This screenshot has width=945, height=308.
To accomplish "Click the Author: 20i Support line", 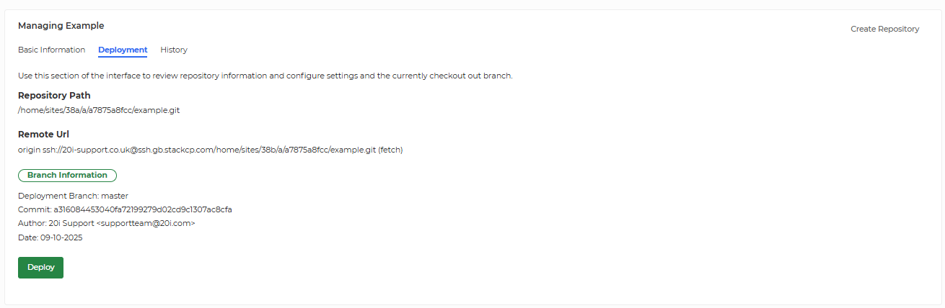I will pyautogui.click(x=107, y=223).
